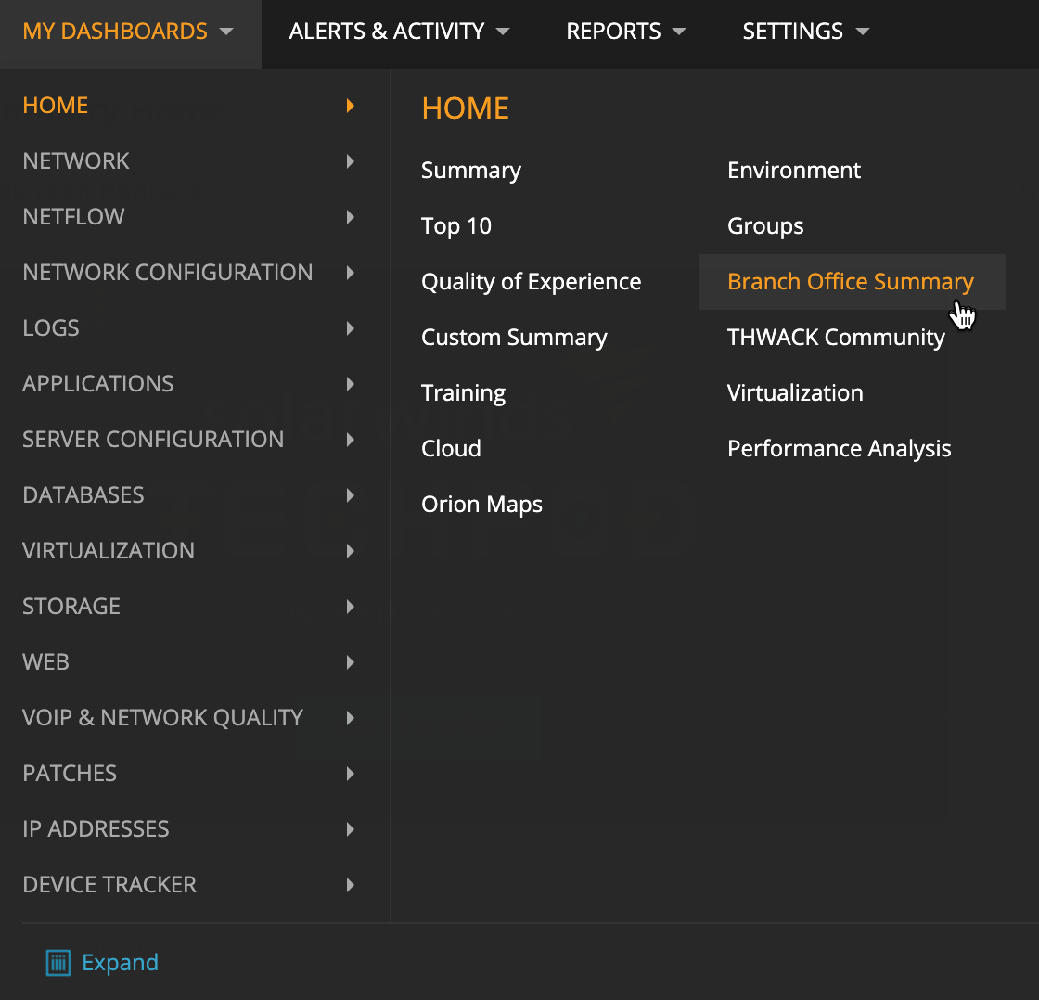1039x1000 pixels.
Task: Open the Alerts & Activity menu
Action: (x=399, y=32)
